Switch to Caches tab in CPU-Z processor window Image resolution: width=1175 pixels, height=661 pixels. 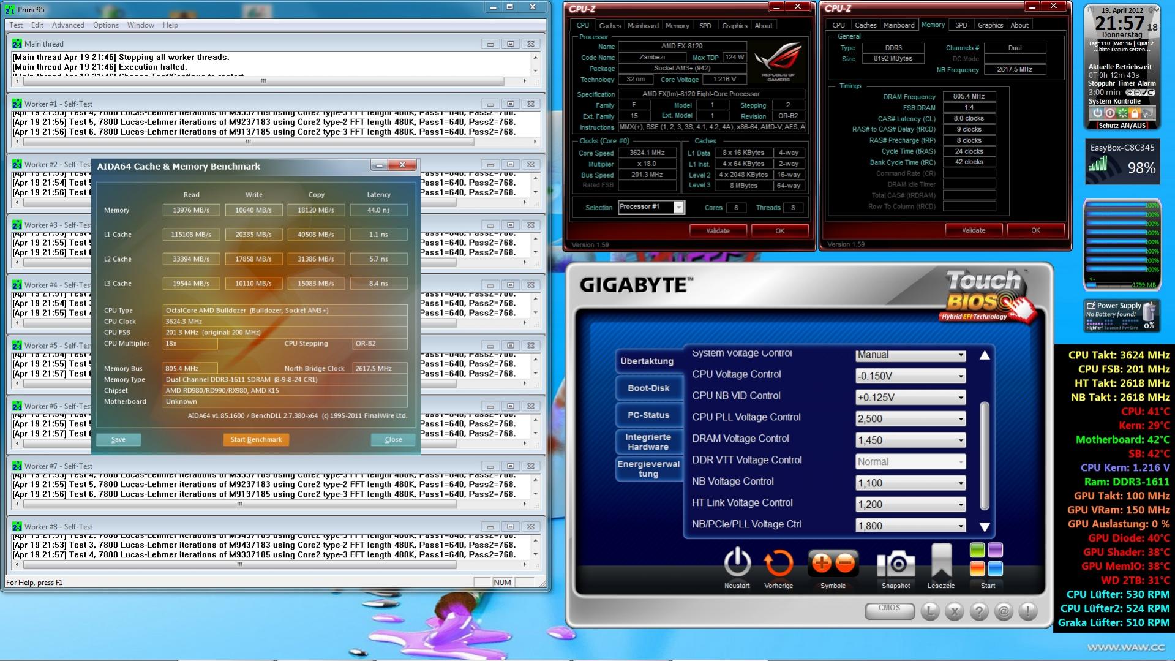(610, 26)
